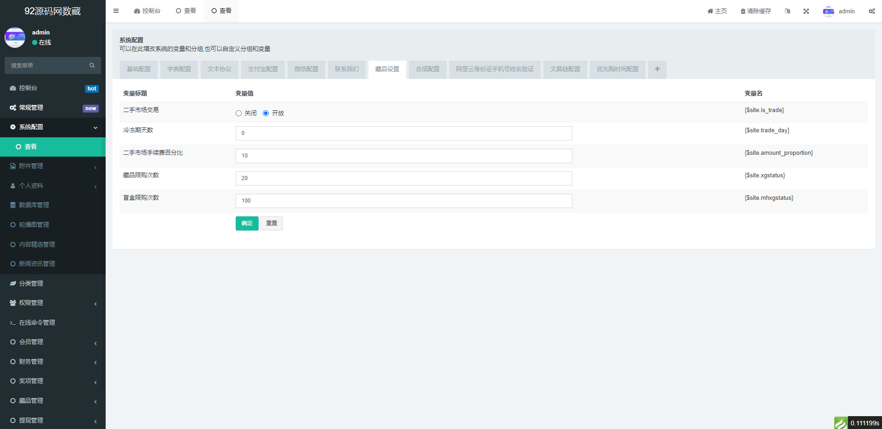This screenshot has width=882, height=429.
Task: Open the 阿里云身份证手机号姓名验证 tab
Action: pyautogui.click(x=495, y=69)
